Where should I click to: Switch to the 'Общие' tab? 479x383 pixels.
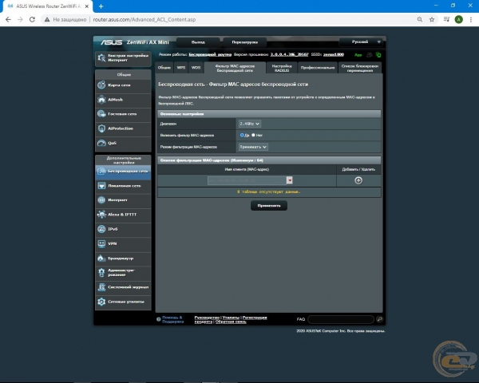pos(164,68)
